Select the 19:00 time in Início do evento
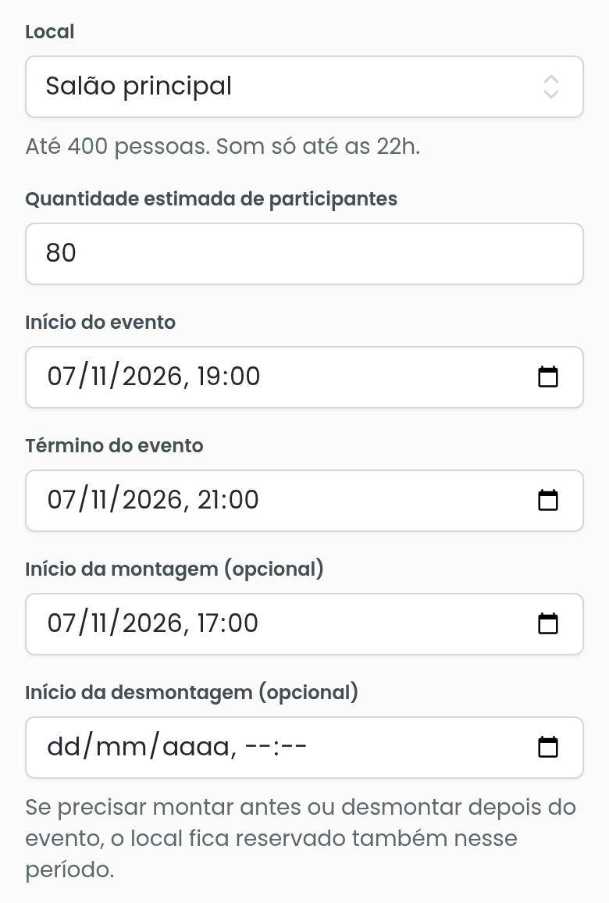 pos(229,377)
